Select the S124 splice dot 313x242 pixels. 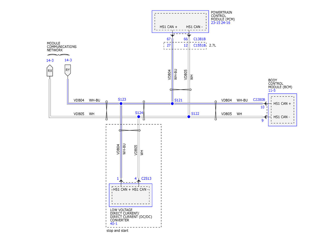pyautogui.click(x=139, y=117)
